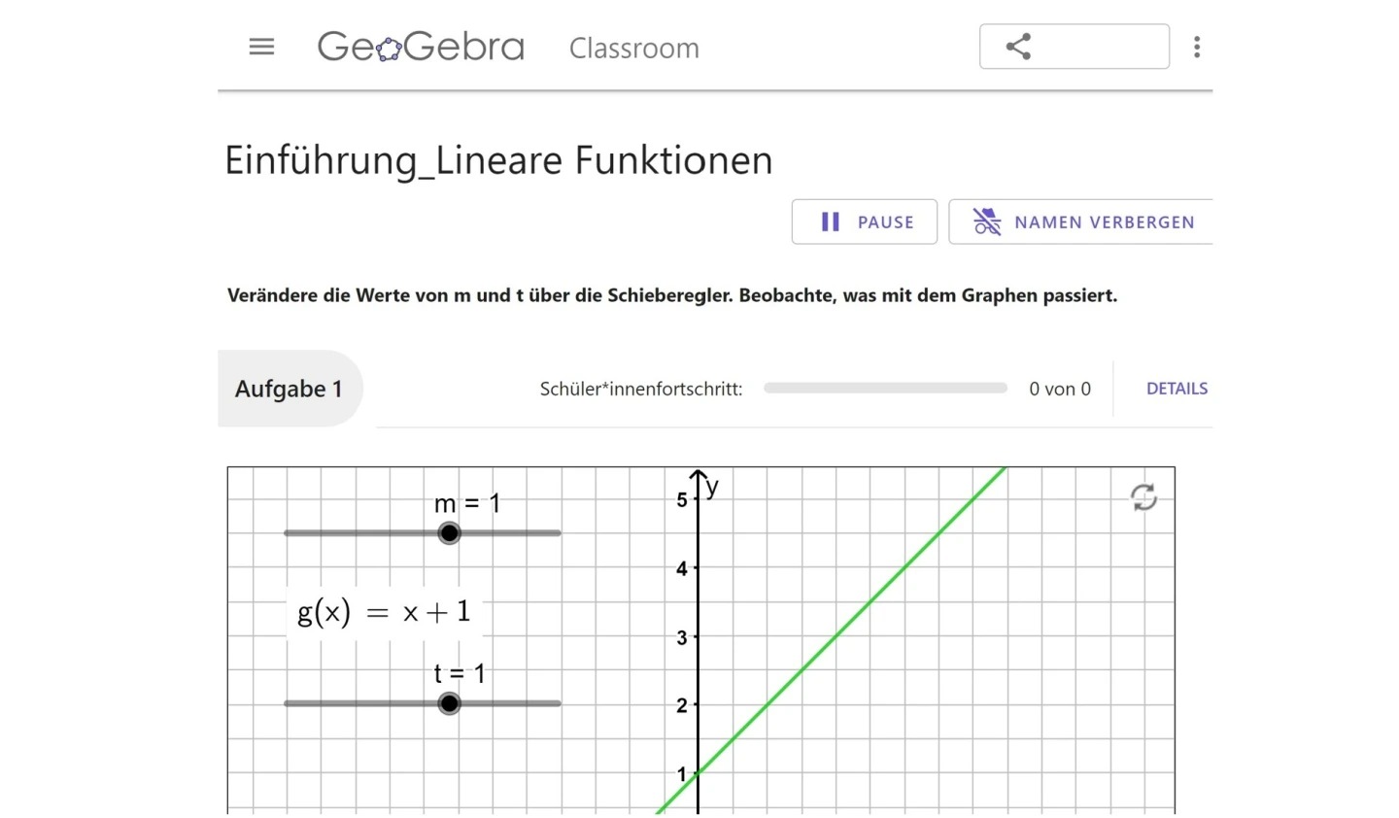Click the pause icon
Viewport: 1399px width, 818px height.
coord(831,222)
